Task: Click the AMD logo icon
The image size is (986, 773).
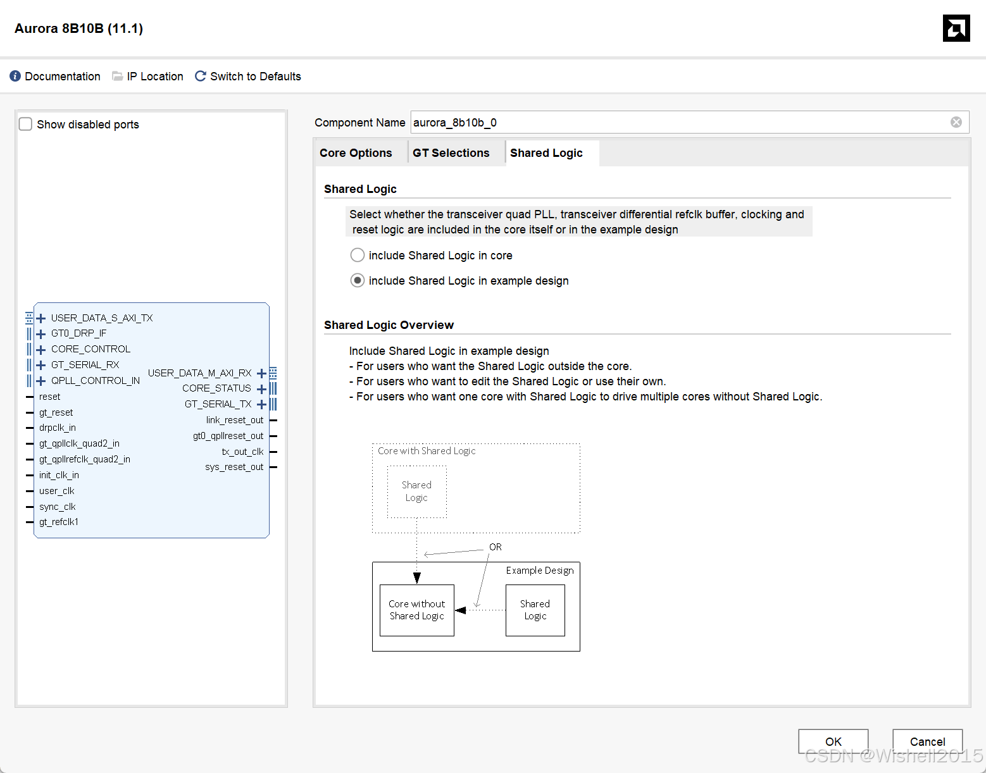Action: 956,28
